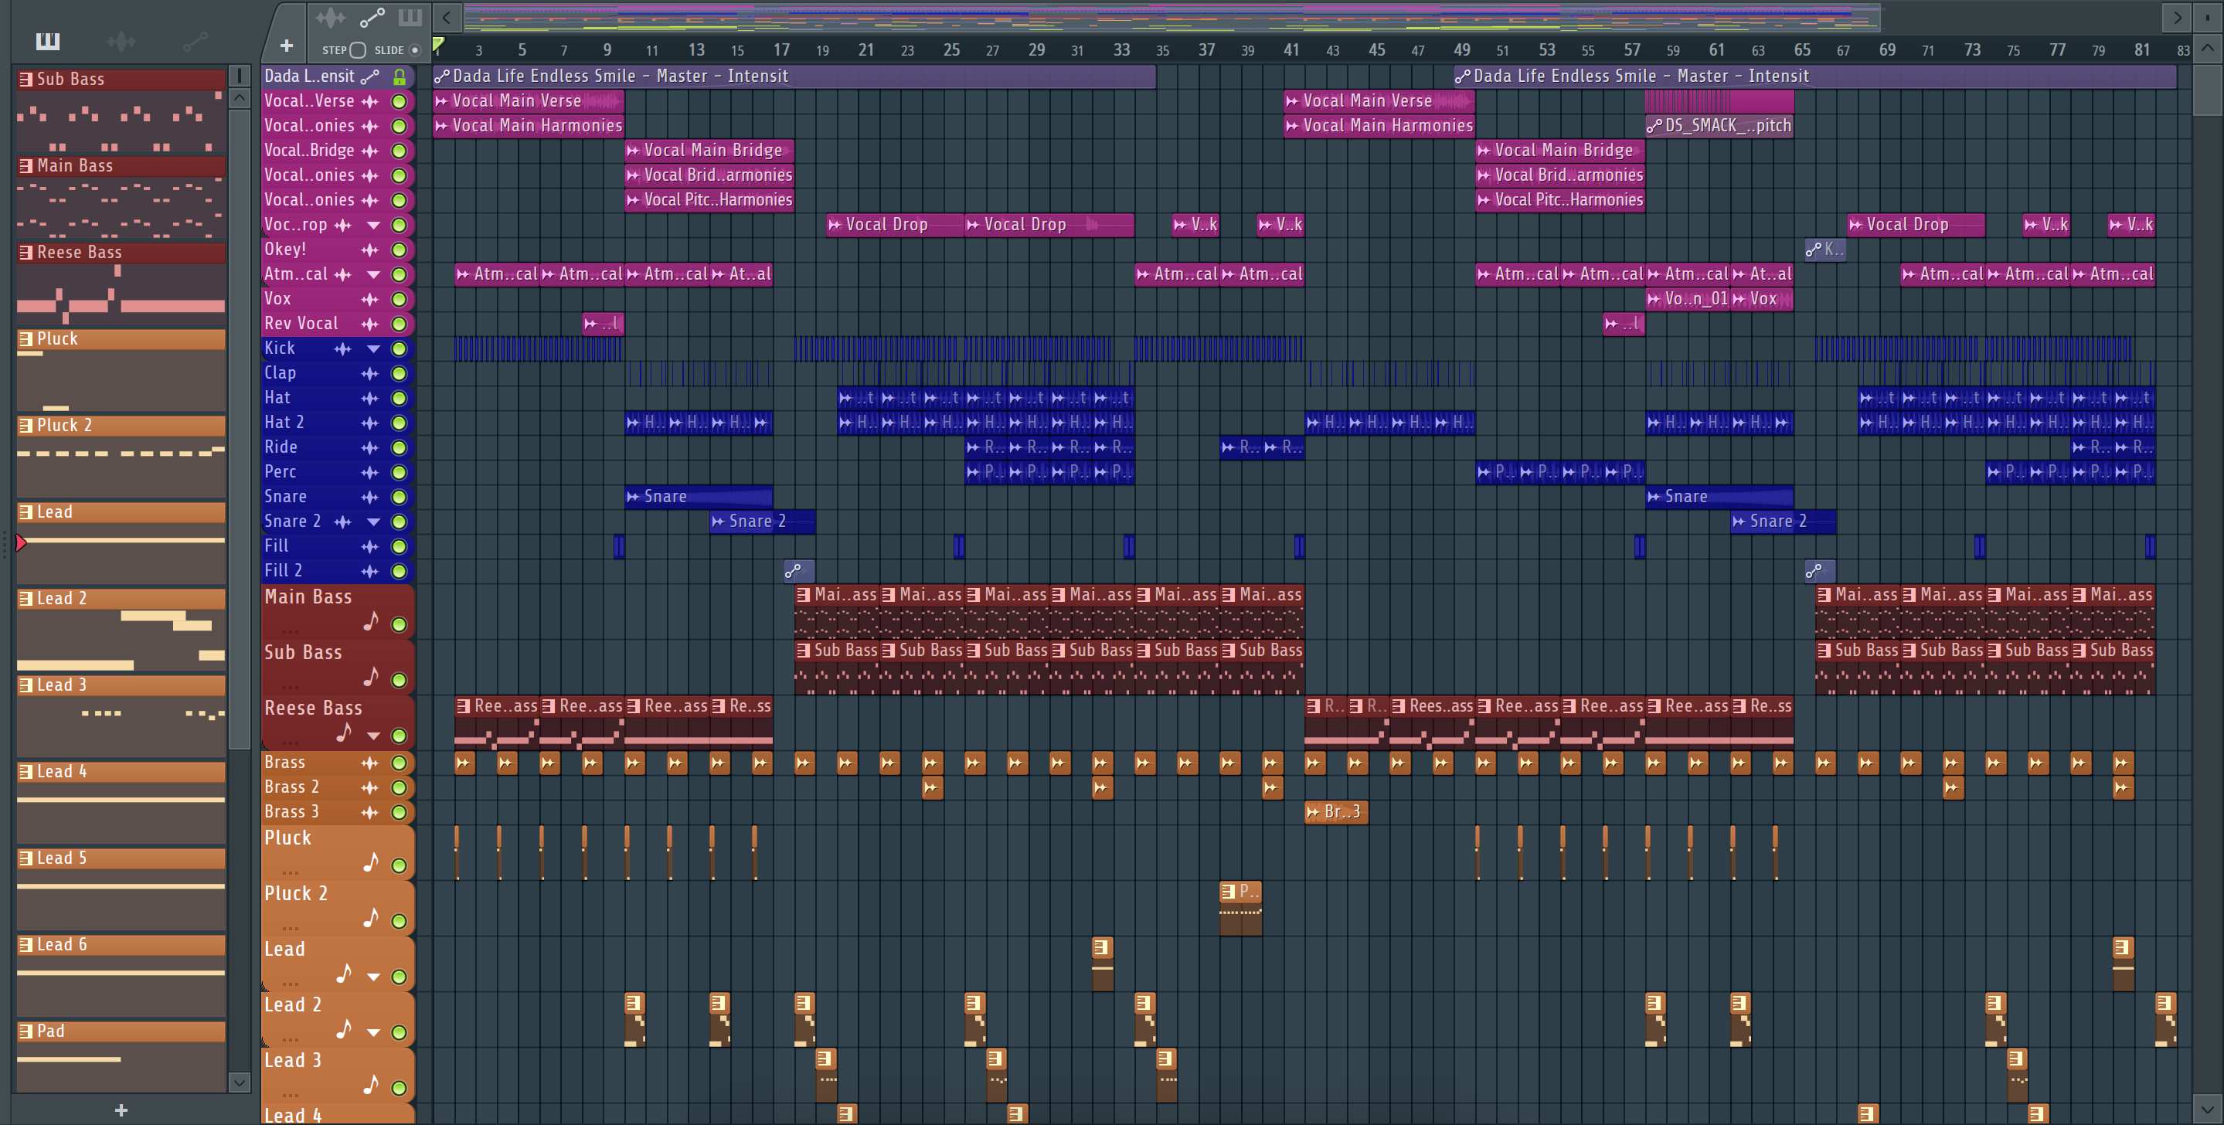Image resolution: width=2224 pixels, height=1125 pixels.
Task: Show patterns tab in picker panel
Action: pos(47,41)
